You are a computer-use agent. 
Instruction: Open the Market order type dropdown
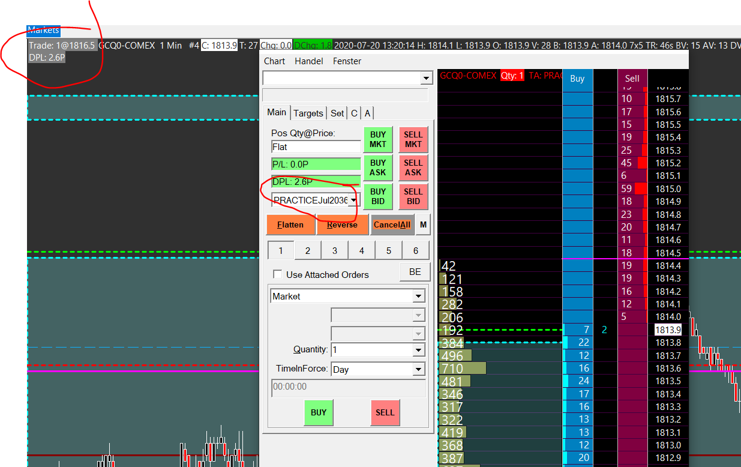coord(418,297)
